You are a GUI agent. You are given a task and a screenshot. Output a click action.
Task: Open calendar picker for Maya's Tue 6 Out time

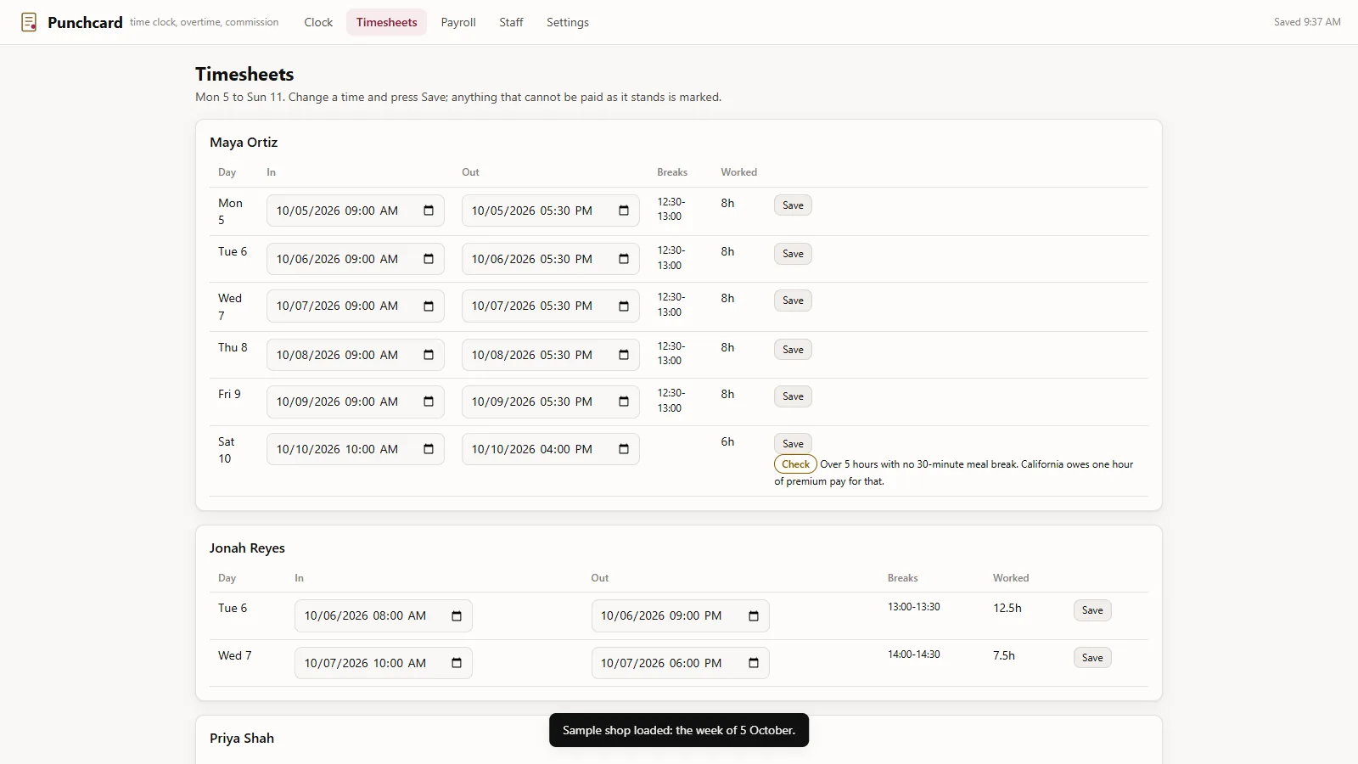[x=624, y=259]
